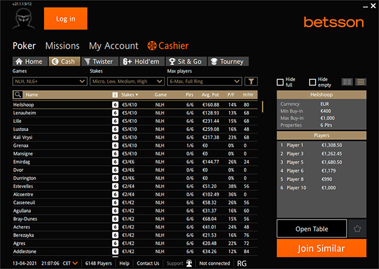Click the Not connected status text
The height and width of the screenshot is (269, 379).
(215, 263)
